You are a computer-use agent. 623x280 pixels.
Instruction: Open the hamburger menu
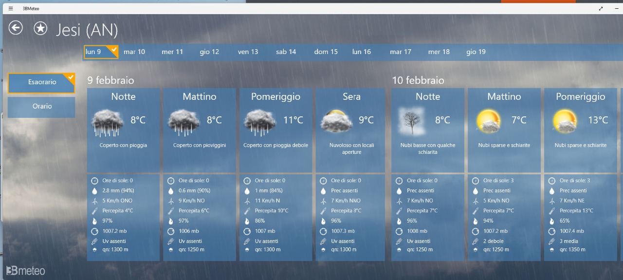tap(11, 8)
